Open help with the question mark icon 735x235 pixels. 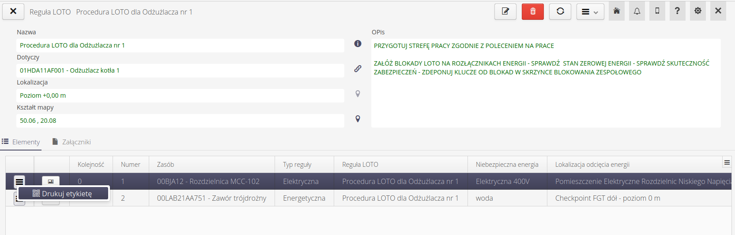point(677,11)
